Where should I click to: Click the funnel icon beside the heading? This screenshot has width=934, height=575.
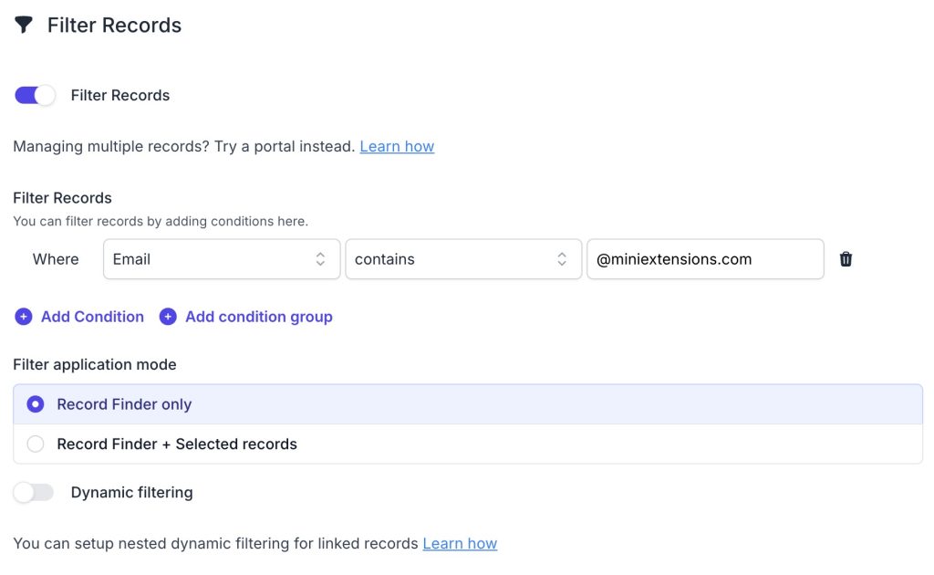coord(24,26)
